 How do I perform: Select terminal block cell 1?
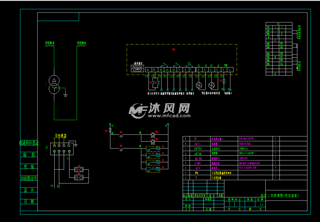click(x=230, y=70)
